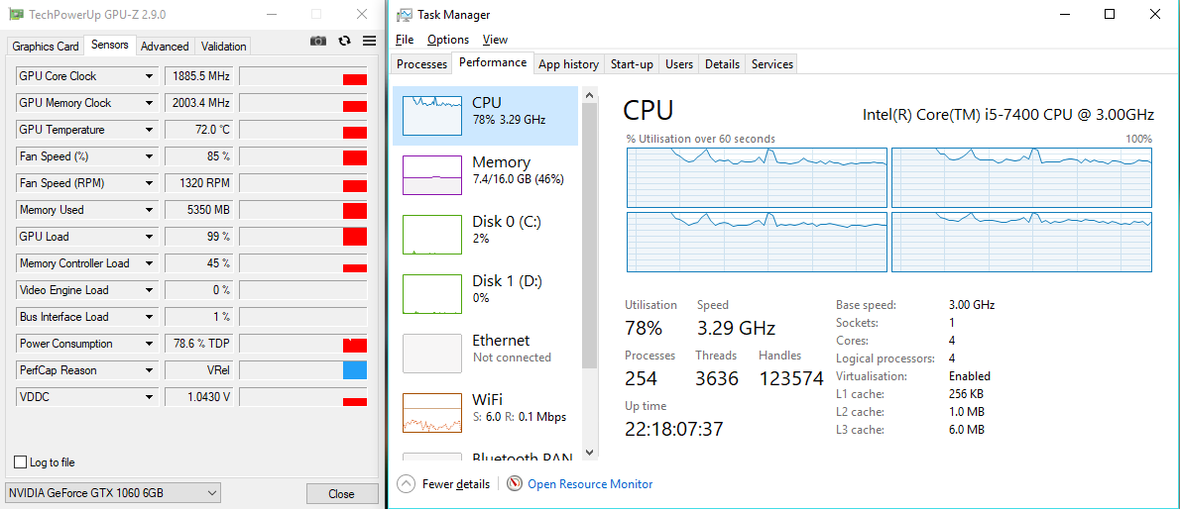Open the GPU Core Clock sensor dropdown
The width and height of the screenshot is (1180, 511).
(x=150, y=76)
